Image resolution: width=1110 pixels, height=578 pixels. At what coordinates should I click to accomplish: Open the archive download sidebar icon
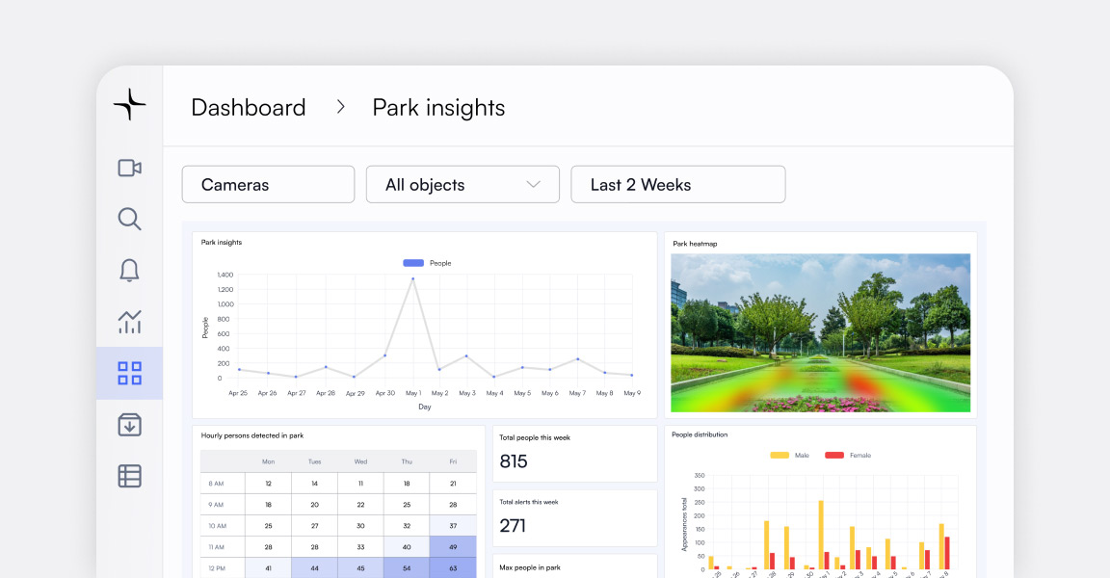tap(129, 424)
